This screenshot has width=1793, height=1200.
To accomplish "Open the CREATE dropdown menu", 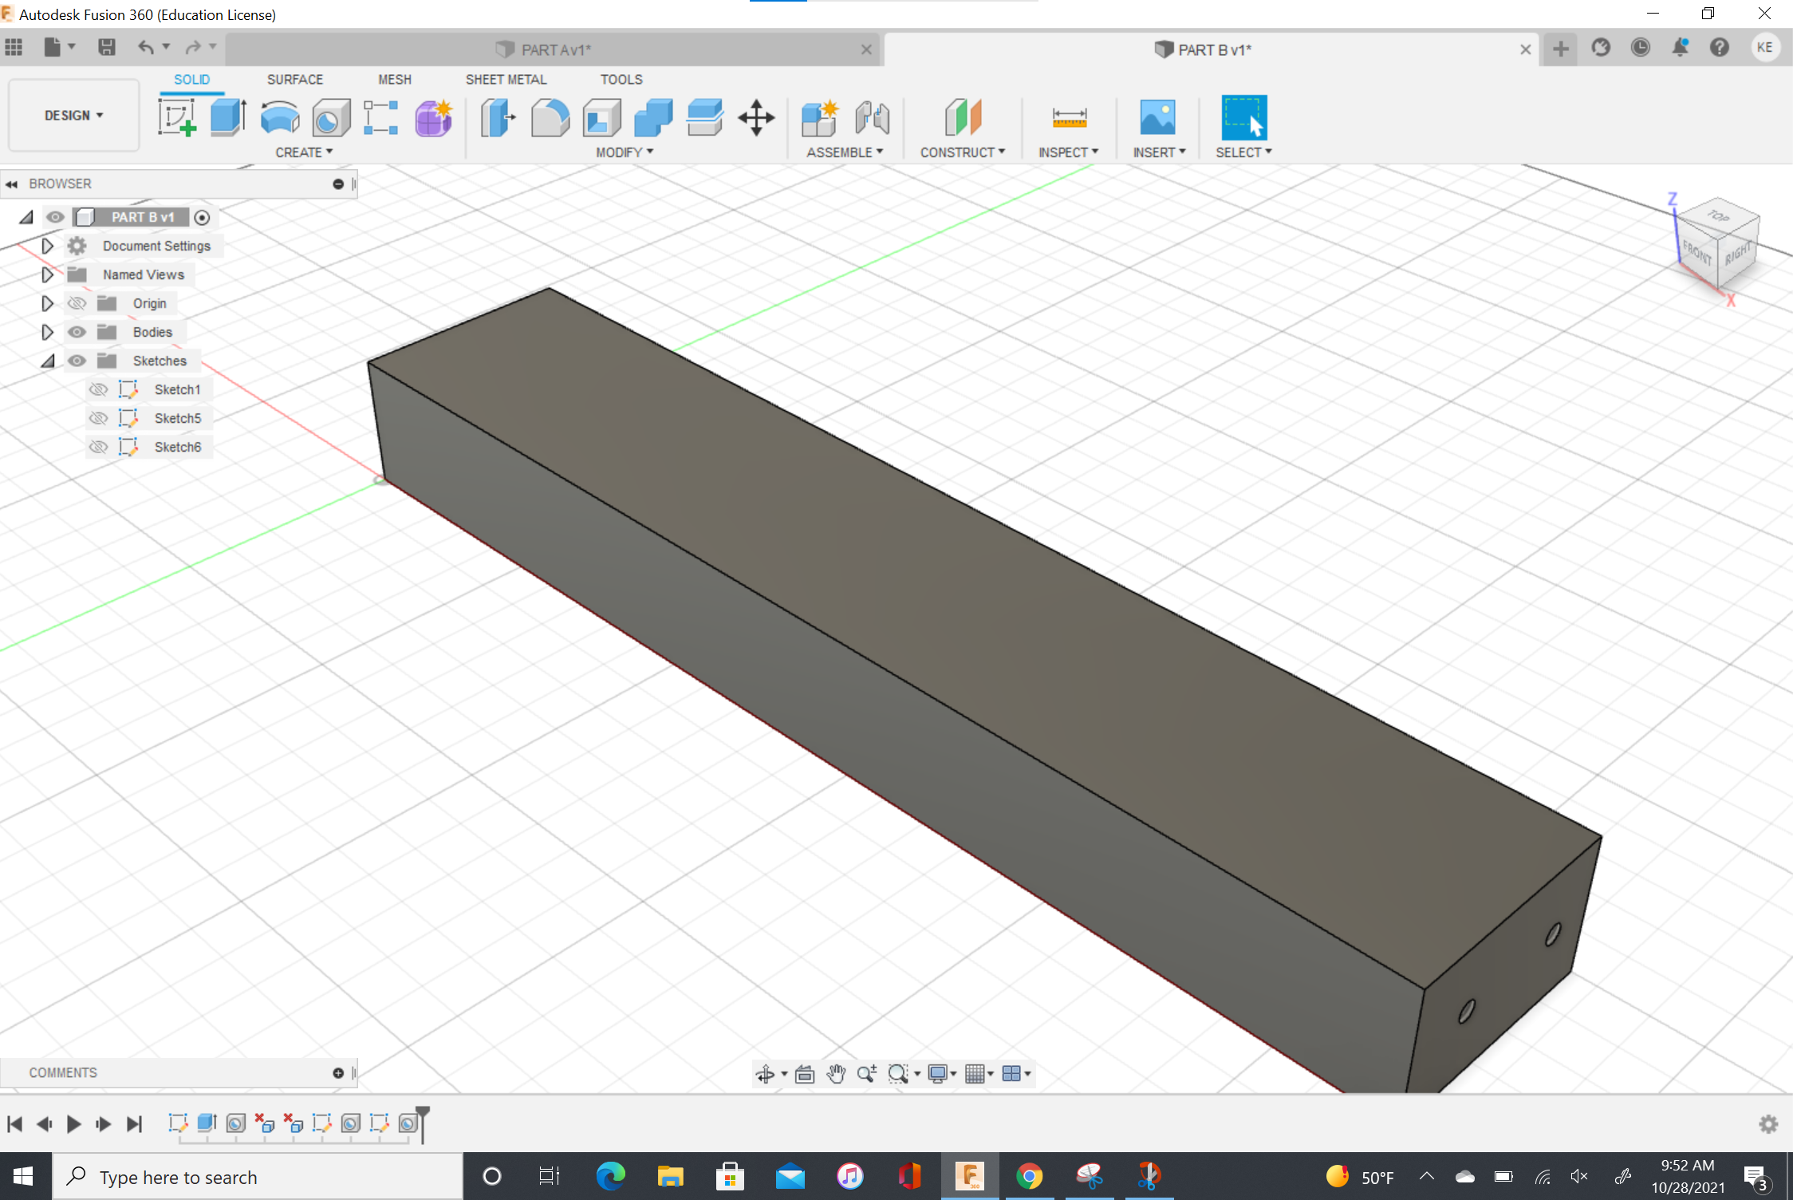I will click(304, 152).
